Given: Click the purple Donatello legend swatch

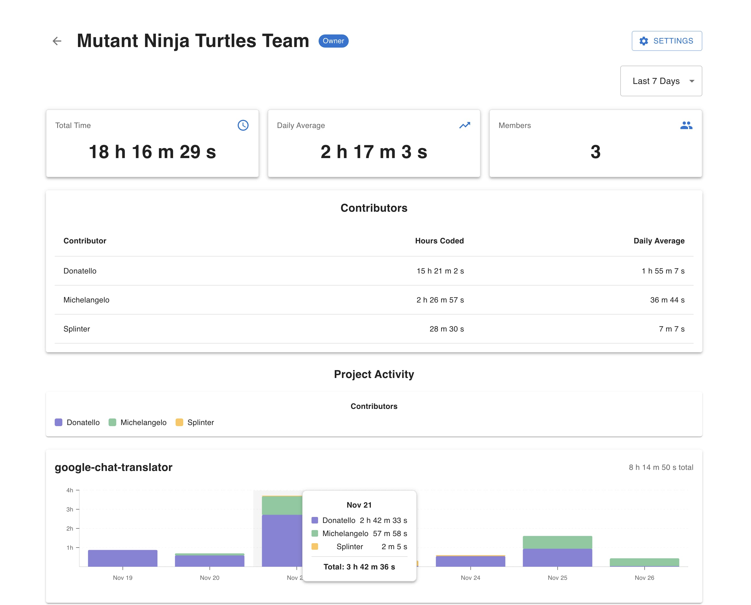Looking at the screenshot, I should click(59, 422).
